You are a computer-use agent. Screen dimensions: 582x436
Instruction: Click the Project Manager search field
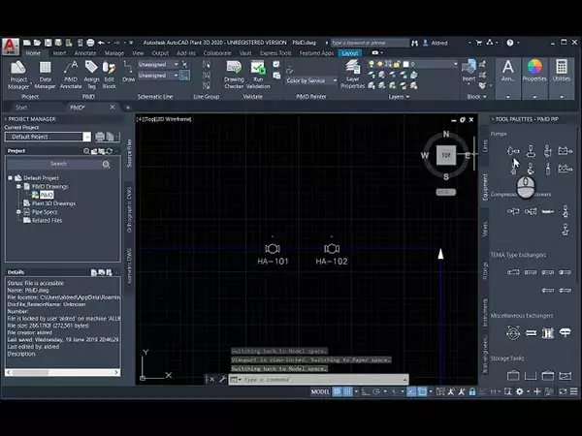(58, 164)
